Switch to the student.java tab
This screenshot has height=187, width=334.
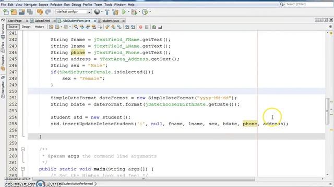click(111, 21)
